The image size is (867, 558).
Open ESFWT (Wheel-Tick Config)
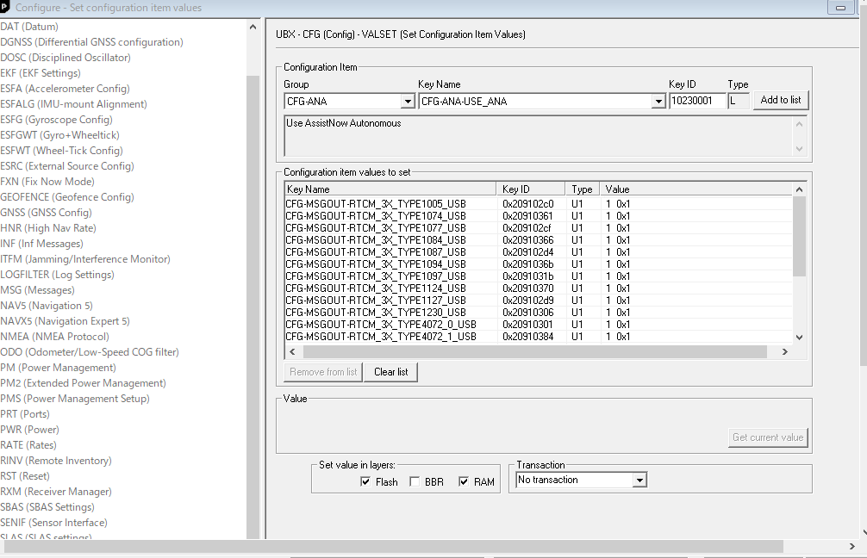pyautogui.click(x=61, y=151)
